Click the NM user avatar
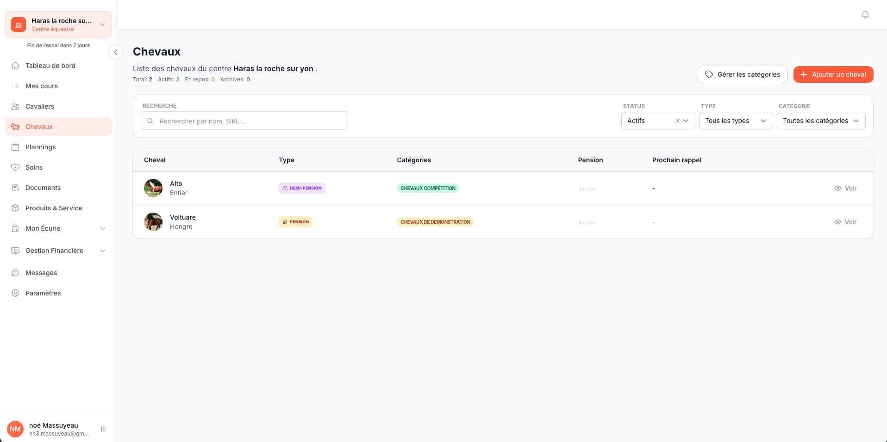 tap(15, 429)
